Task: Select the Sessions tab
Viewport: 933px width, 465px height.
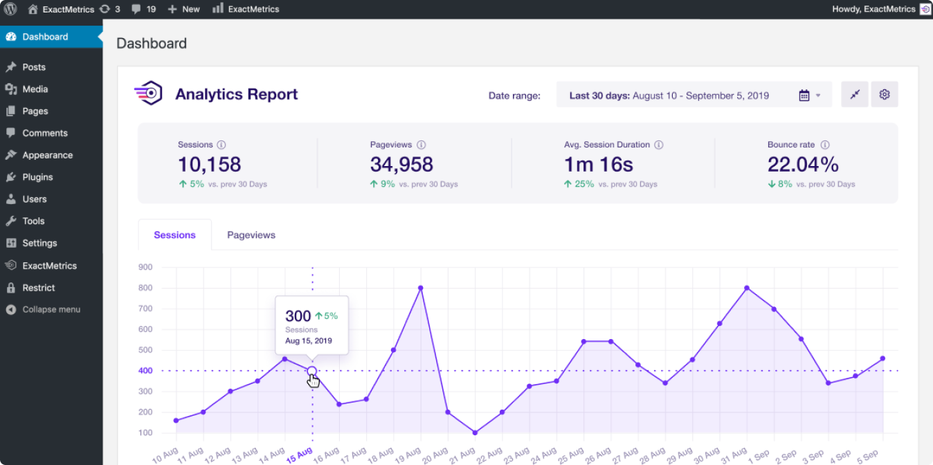Action: [174, 235]
